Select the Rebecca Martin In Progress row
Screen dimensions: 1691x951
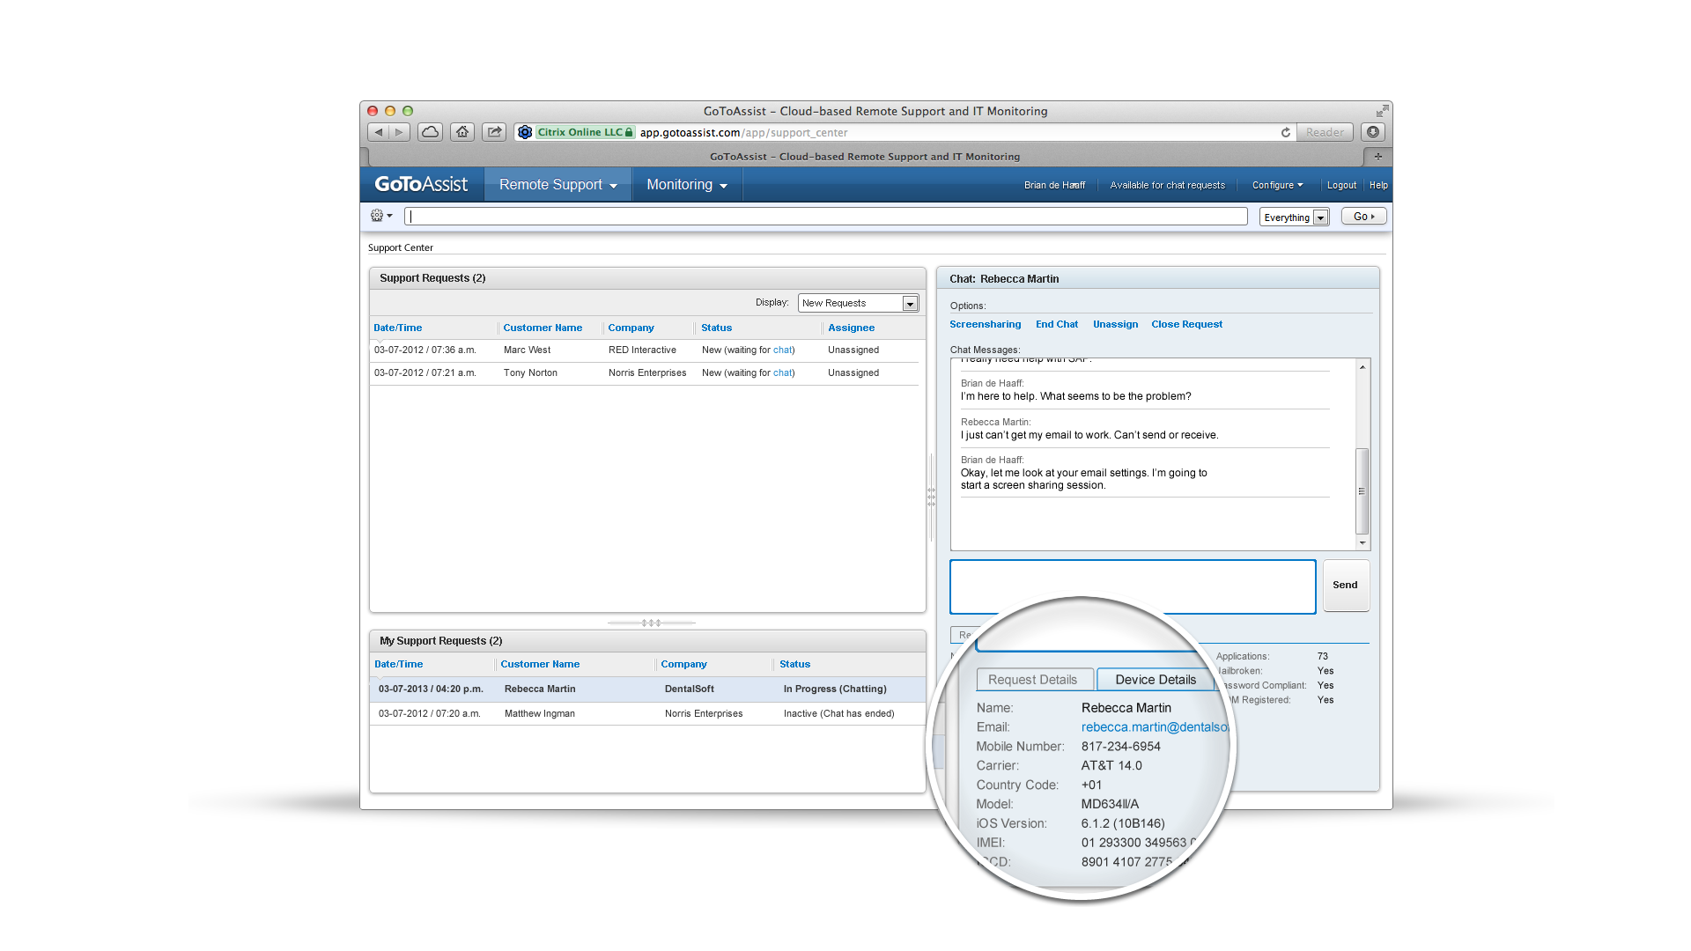pos(648,689)
